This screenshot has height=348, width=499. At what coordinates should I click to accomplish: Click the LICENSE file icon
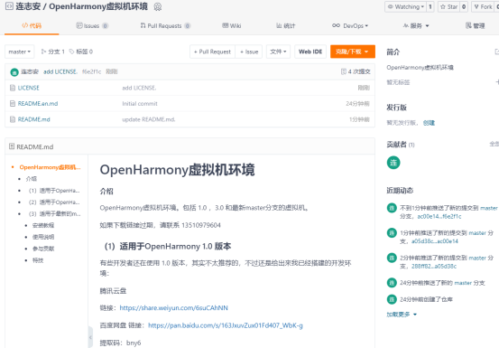point(13,88)
